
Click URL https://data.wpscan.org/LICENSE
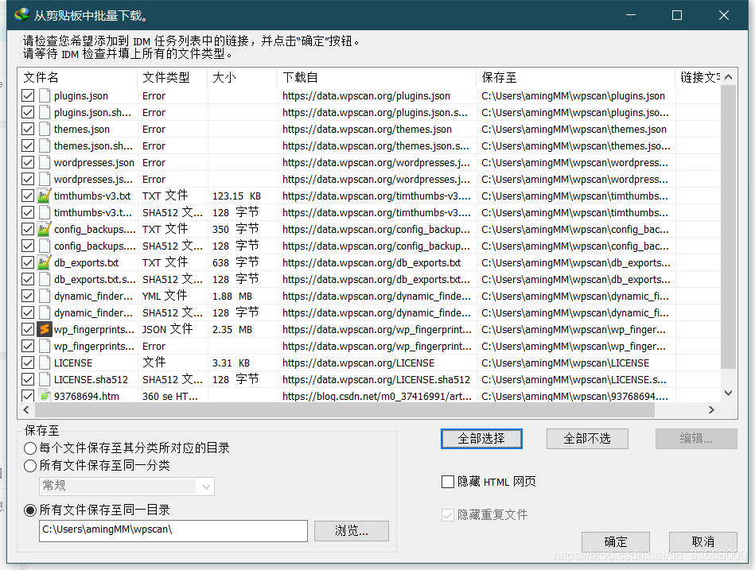point(358,363)
